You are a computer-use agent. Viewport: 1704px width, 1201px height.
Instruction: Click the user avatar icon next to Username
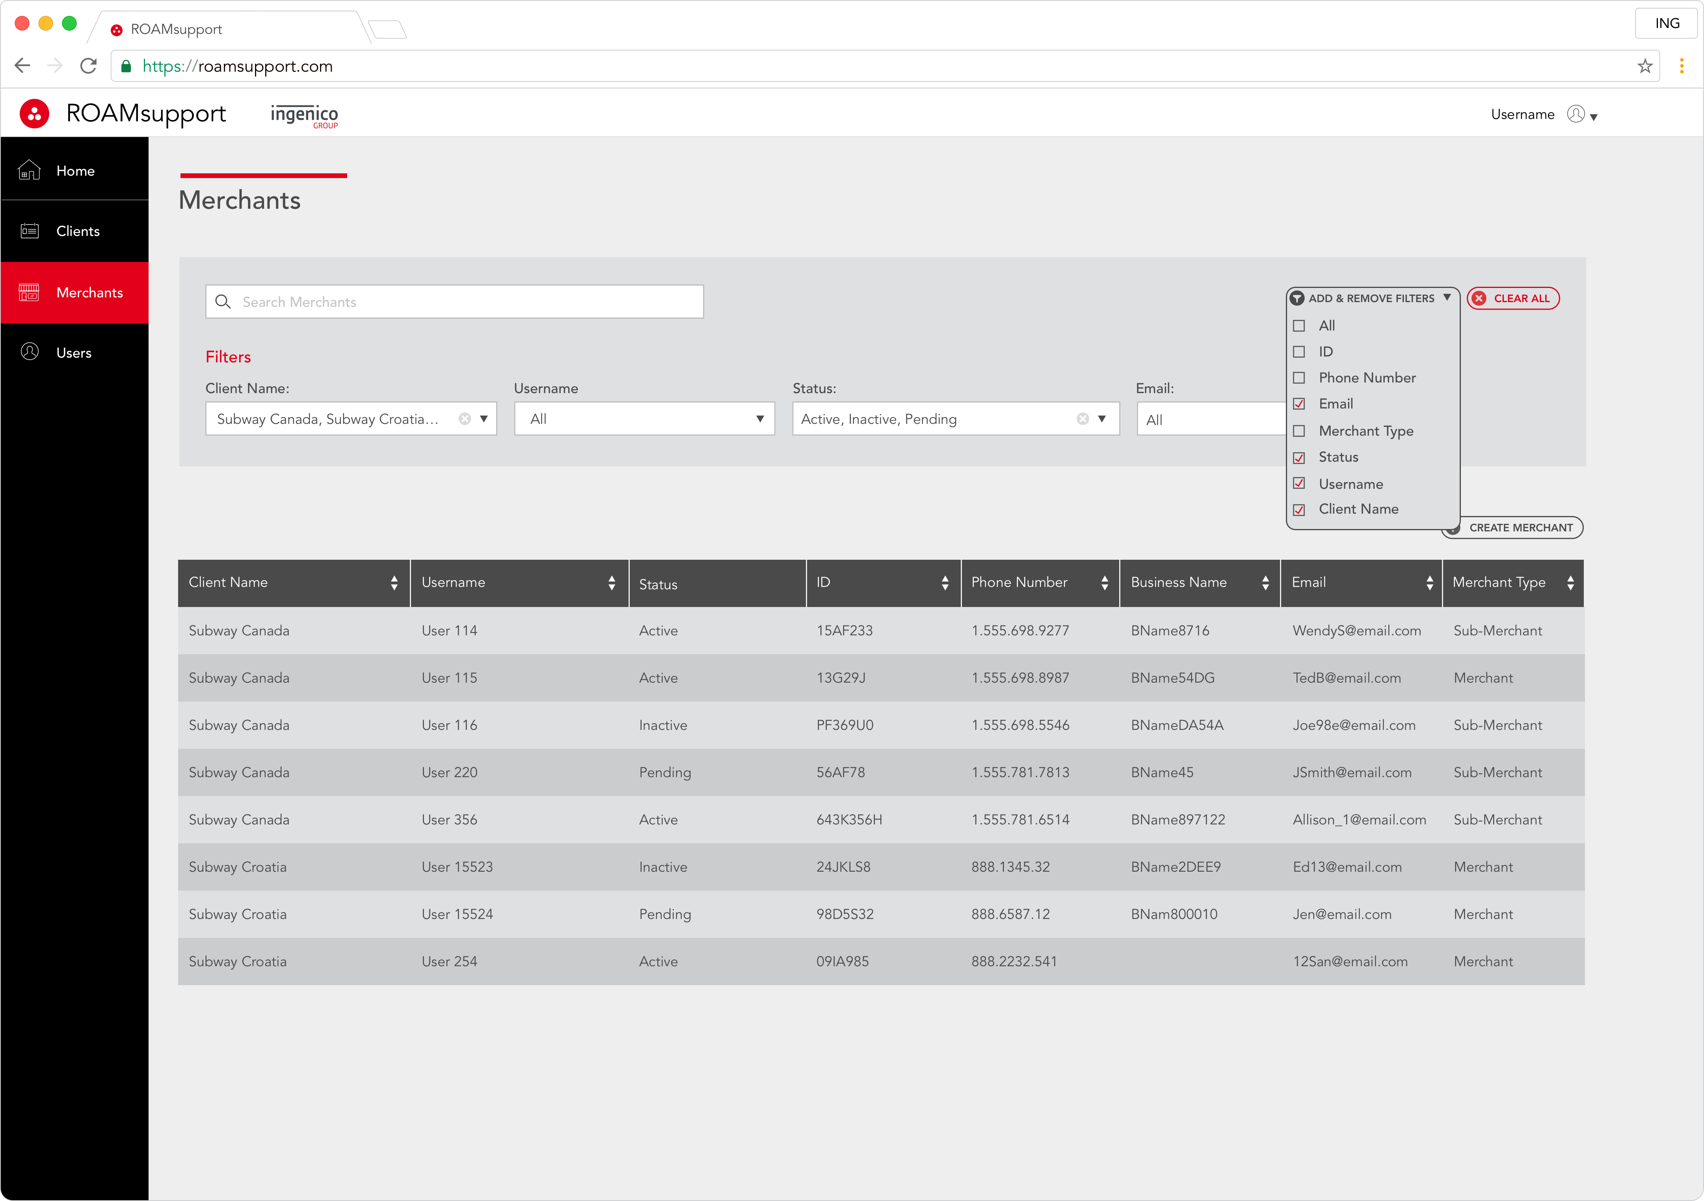[1576, 114]
